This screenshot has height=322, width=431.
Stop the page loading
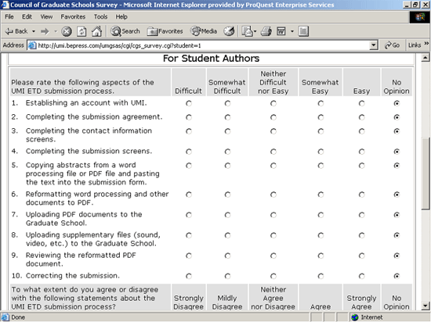(x=67, y=31)
